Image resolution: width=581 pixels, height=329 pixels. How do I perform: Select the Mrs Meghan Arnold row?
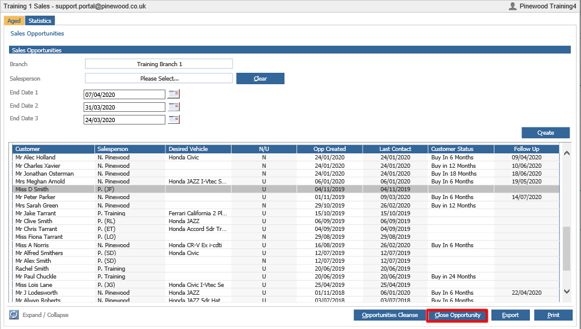click(286, 182)
